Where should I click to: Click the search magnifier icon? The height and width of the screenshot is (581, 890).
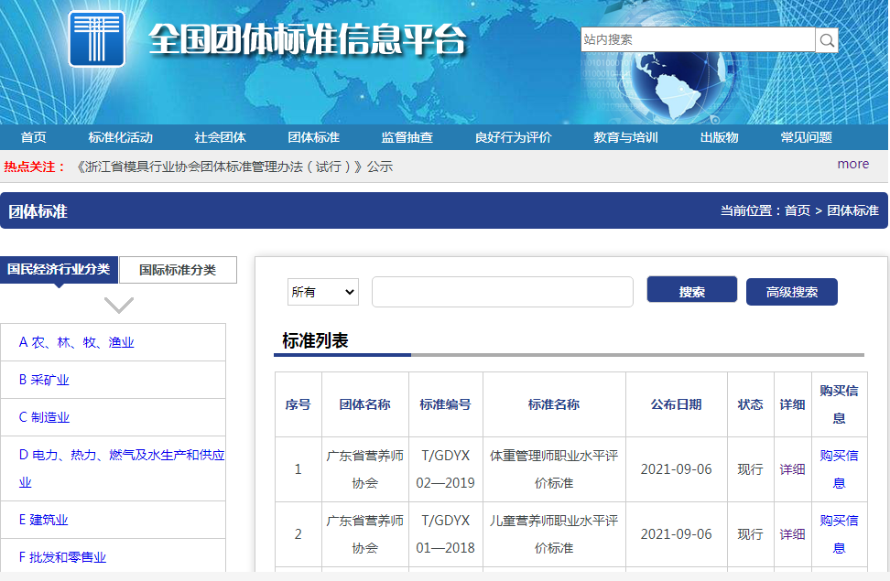pos(825,39)
